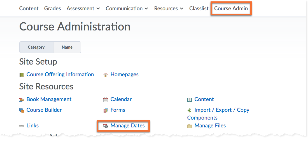Click the Homepages house icon
This screenshot has height=145, width=308.
pos(106,75)
